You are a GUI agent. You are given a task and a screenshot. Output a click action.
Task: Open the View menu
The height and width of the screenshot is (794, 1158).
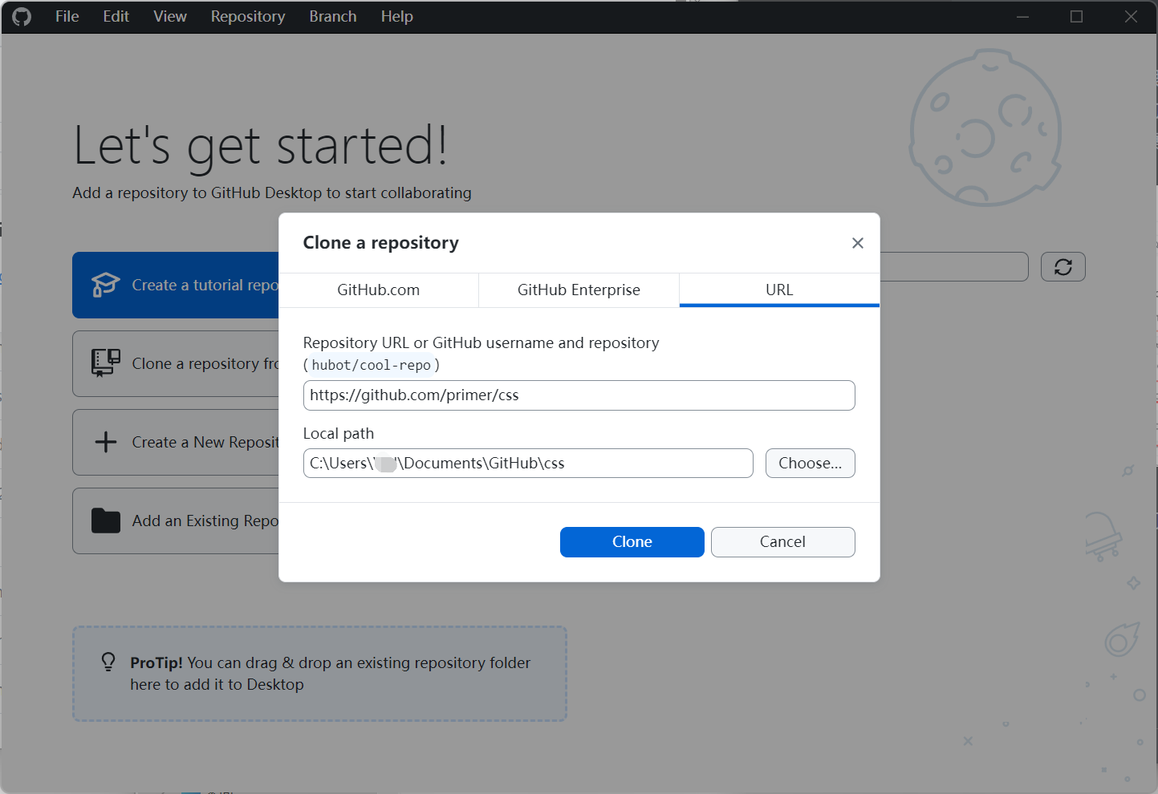[170, 17]
